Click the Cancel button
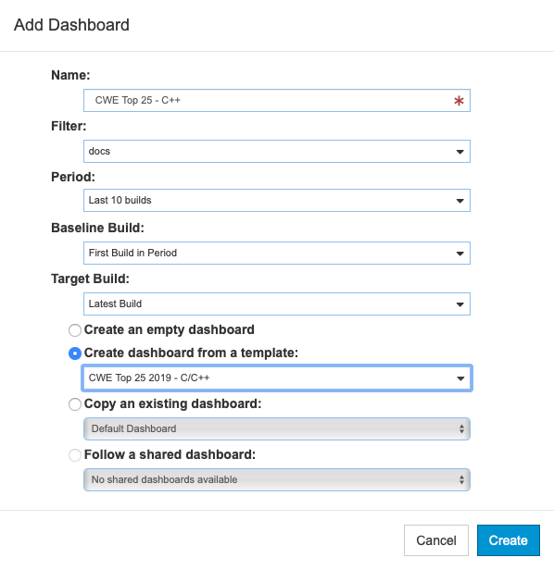 click(436, 540)
